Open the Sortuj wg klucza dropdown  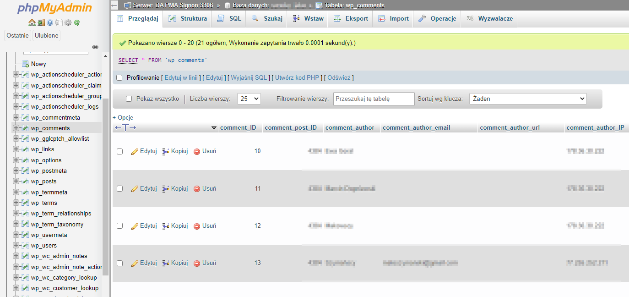(527, 99)
